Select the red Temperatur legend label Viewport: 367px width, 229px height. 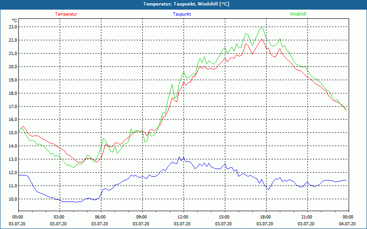(66, 14)
